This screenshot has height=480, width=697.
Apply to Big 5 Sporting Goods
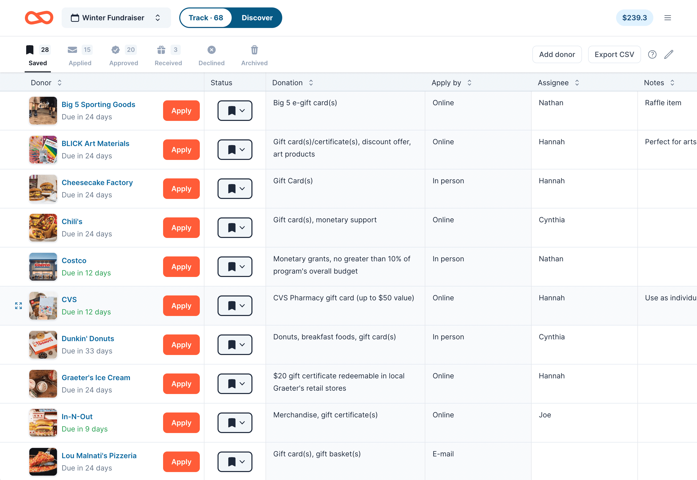[x=181, y=111]
